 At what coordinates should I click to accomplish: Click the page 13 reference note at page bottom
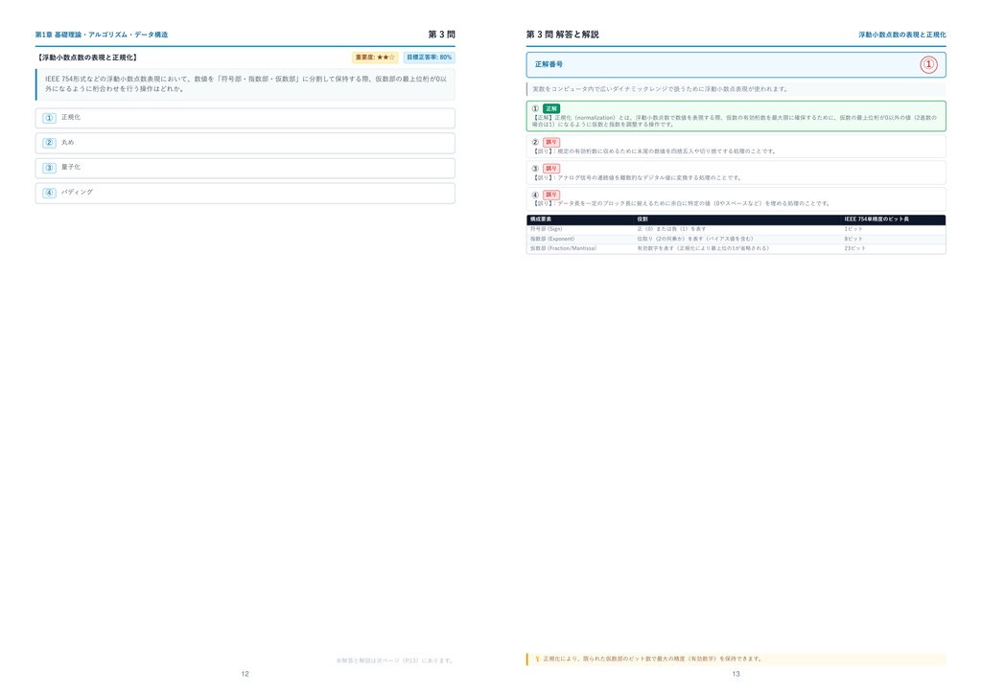click(394, 660)
